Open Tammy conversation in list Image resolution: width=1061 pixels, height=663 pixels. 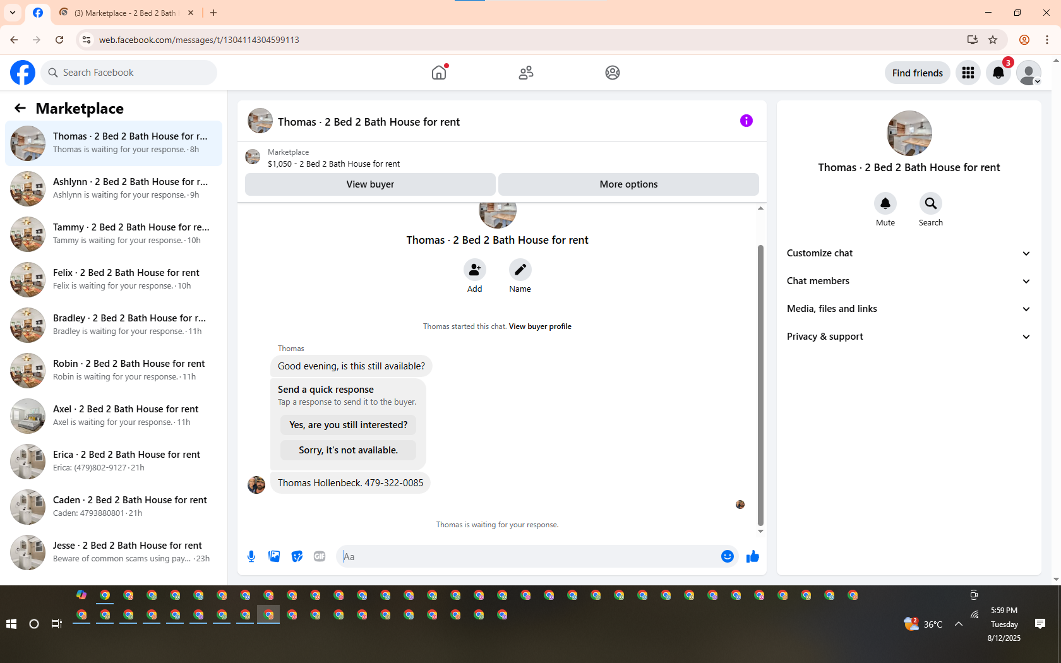114,234
